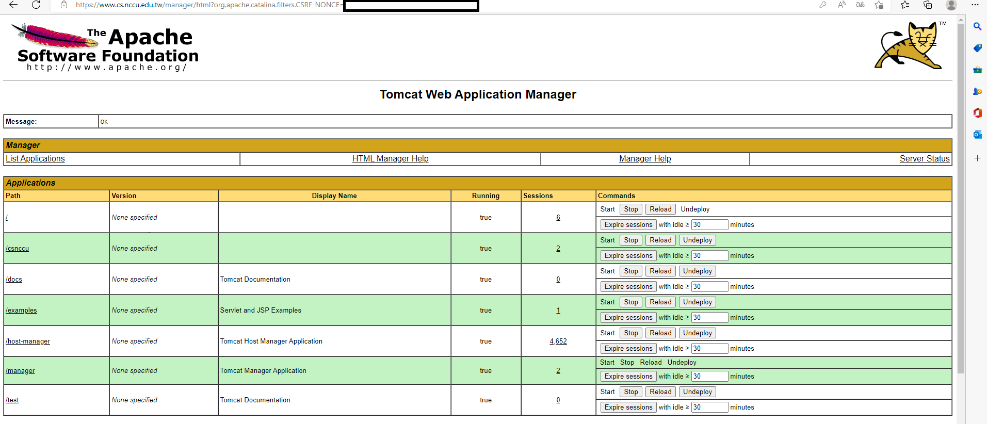Add a sidebar app with plus icon
The width and height of the screenshot is (987, 424).
(x=977, y=158)
